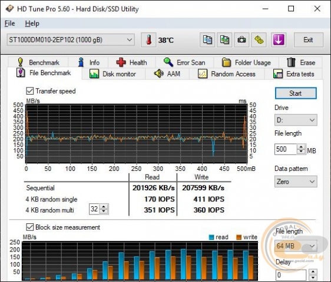The width and height of the screenshot is (331, 282).
Task: Switch to the Info tab
Action: [x=88, y=62]
